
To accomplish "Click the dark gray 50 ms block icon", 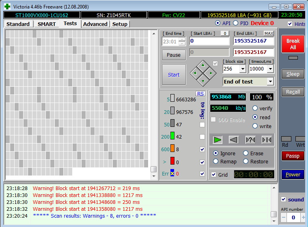I will [x=172, y=123].
